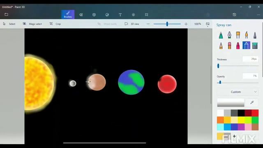This screenshot has height=148, width=263.
Task: Toggle the 3D view
Action: click(x=132, y=24)
